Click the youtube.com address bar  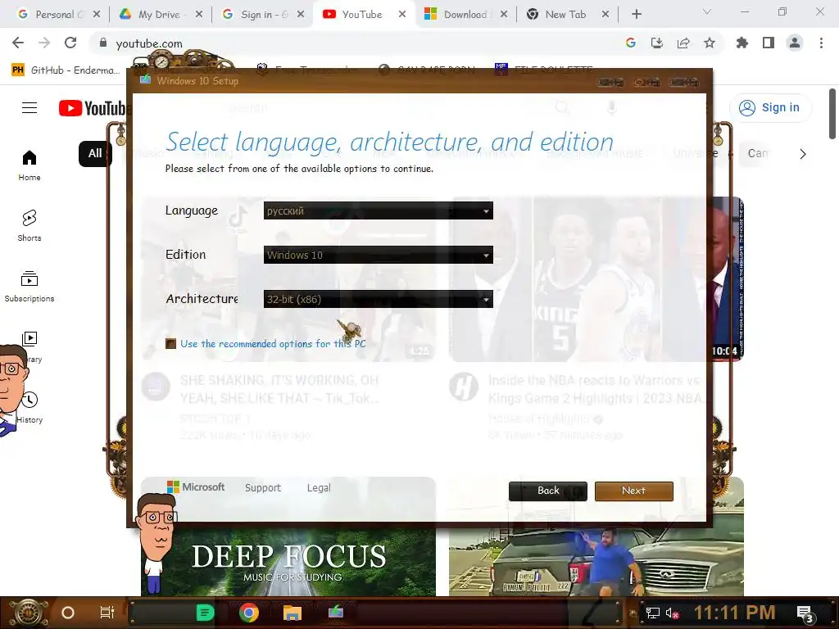coord(353,43)
